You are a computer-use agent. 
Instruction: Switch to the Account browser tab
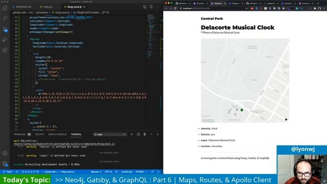(289, 4)
